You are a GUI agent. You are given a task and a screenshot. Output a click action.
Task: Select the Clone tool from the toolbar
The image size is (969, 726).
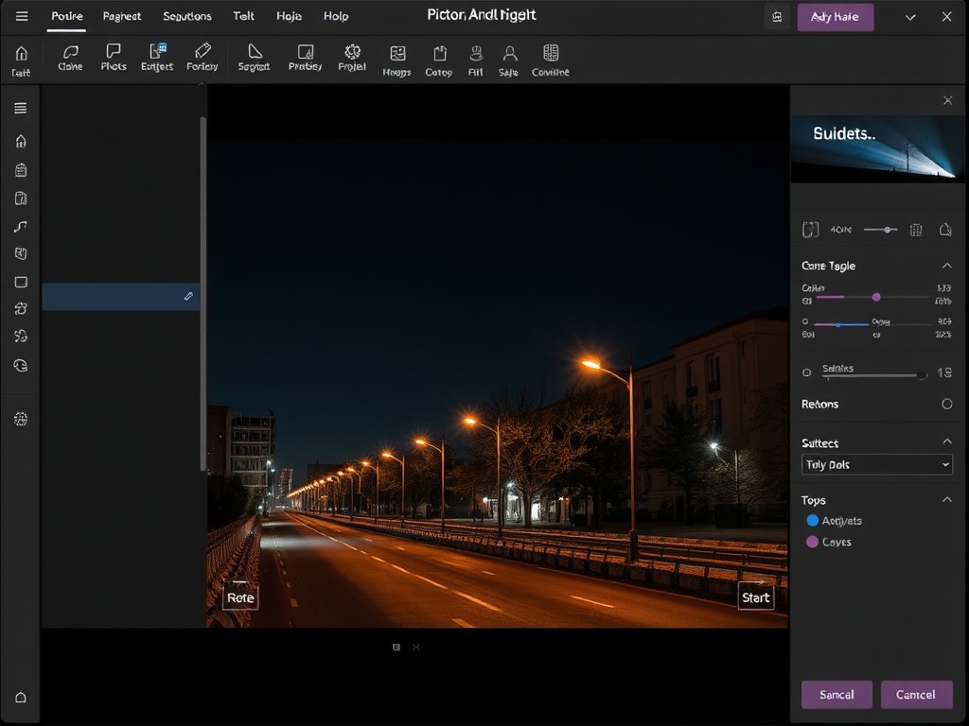[69, 59]
